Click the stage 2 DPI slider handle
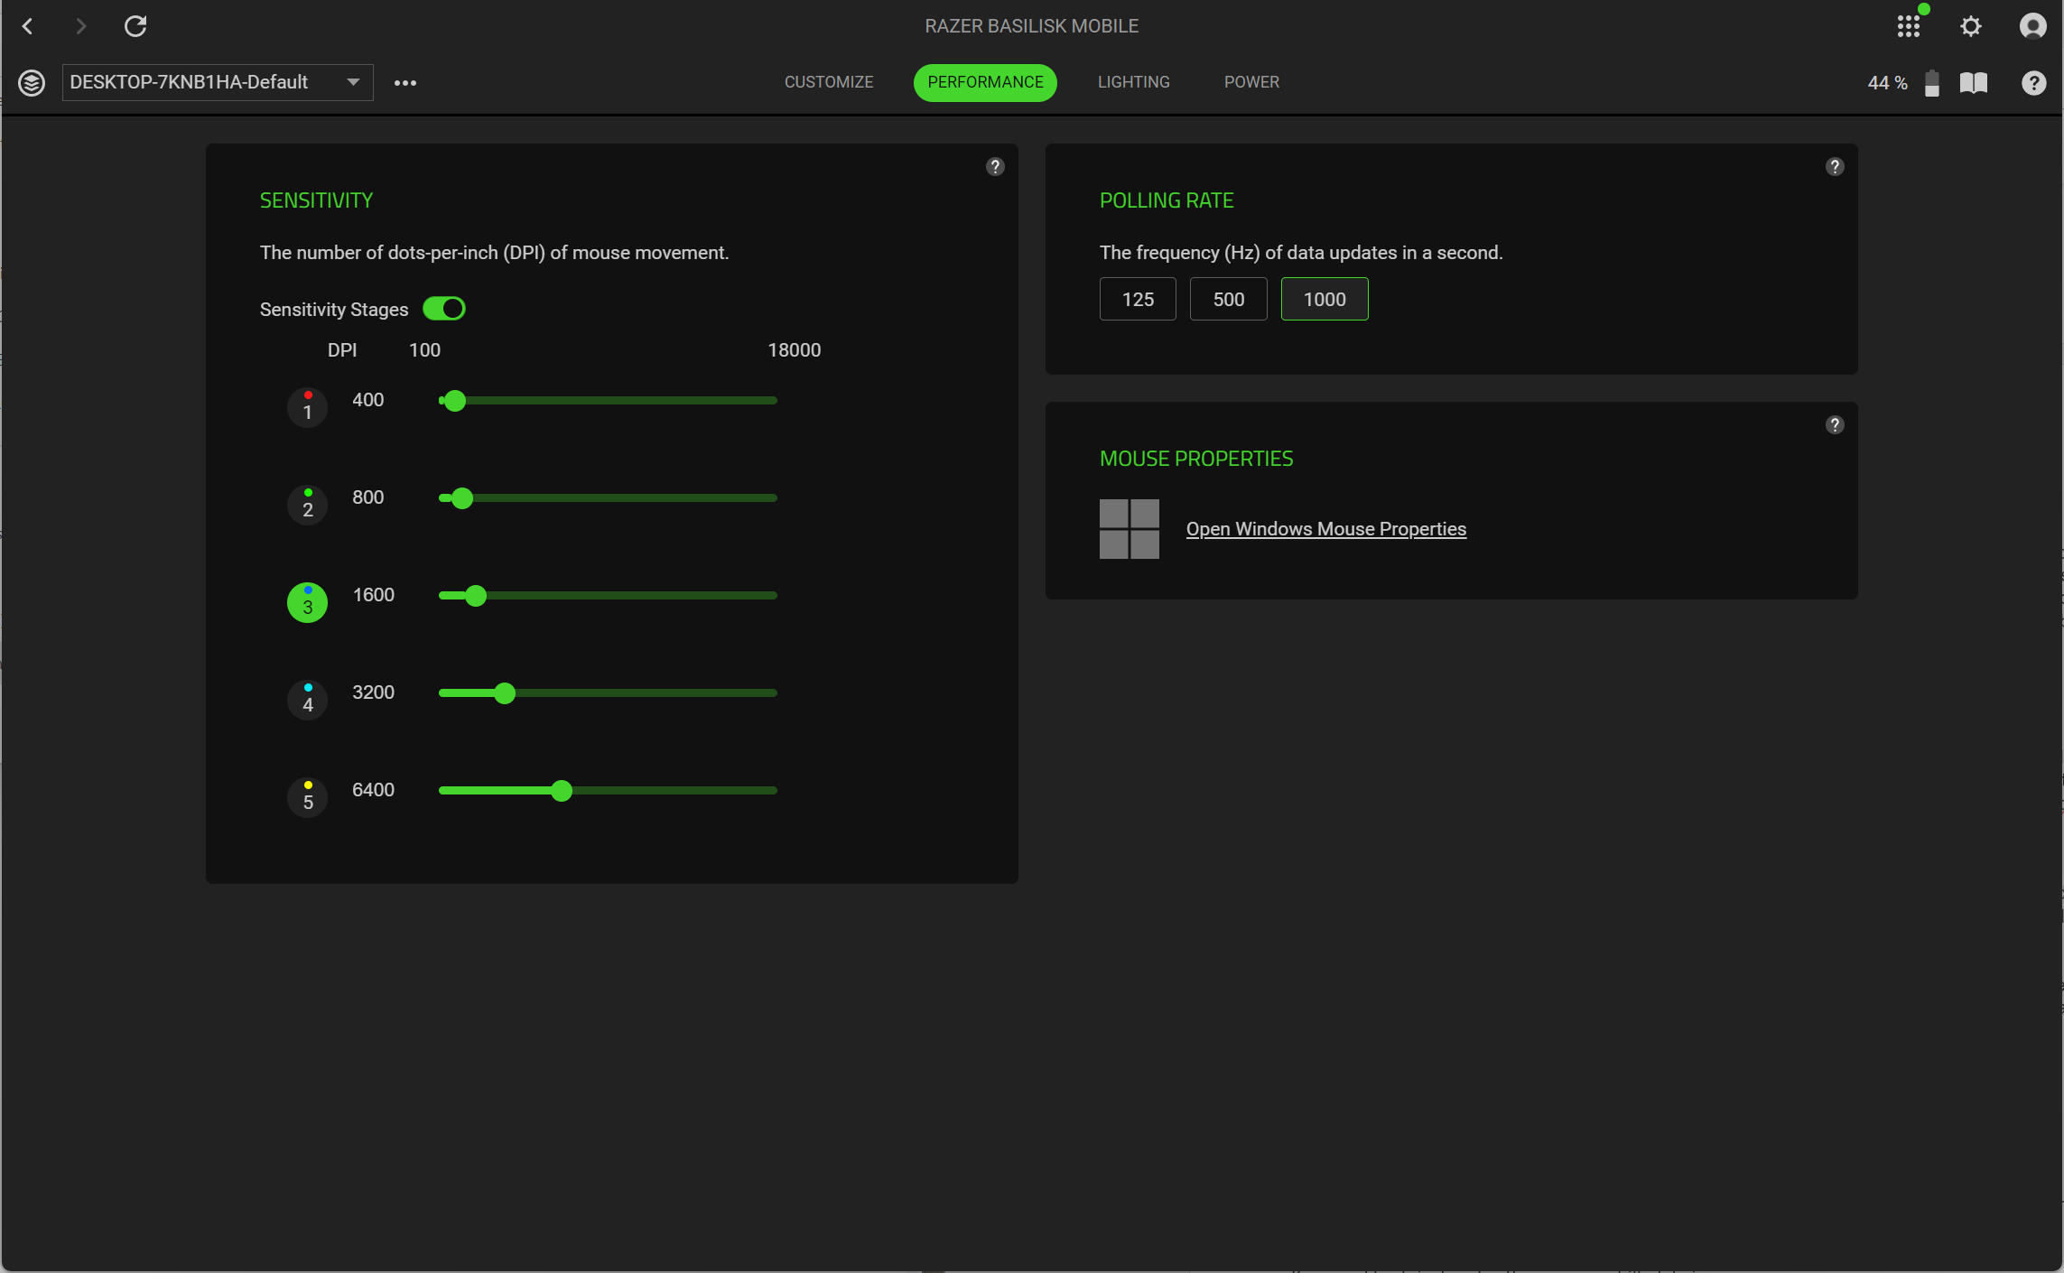 pos(462,497)
